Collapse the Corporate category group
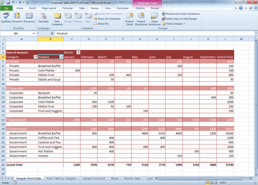 7,89
